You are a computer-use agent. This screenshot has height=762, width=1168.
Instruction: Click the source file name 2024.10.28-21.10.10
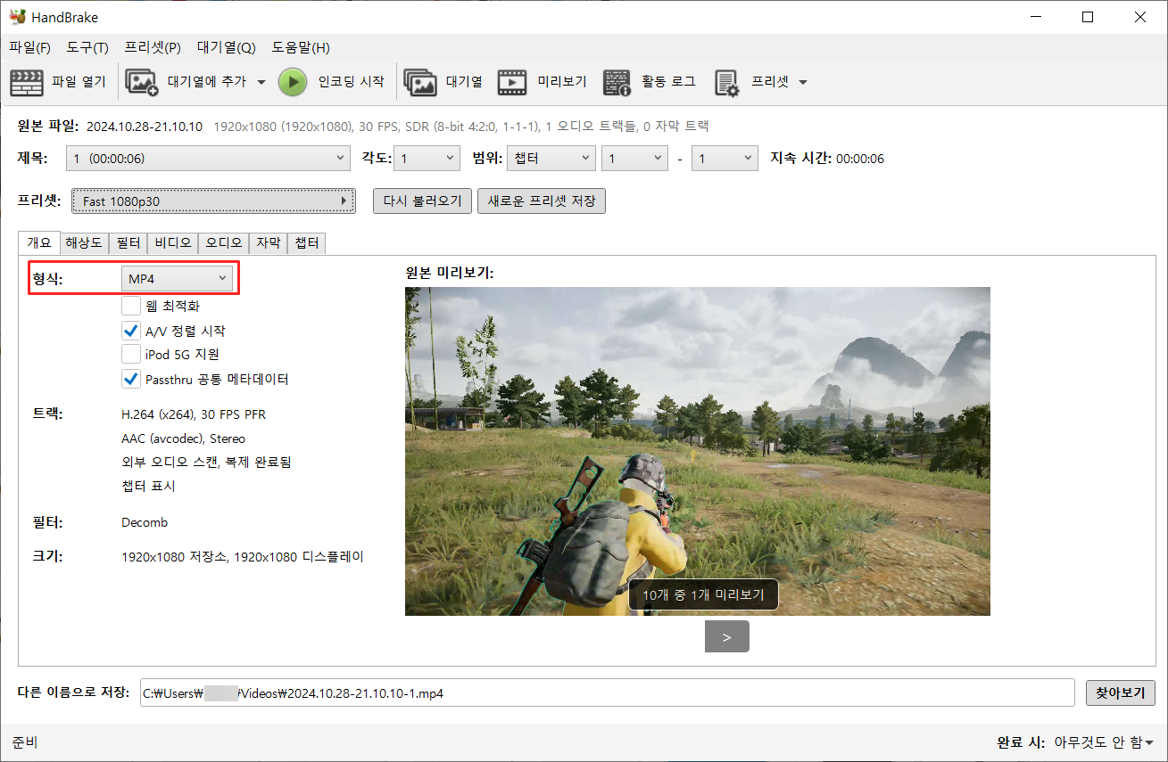[145, 127]
